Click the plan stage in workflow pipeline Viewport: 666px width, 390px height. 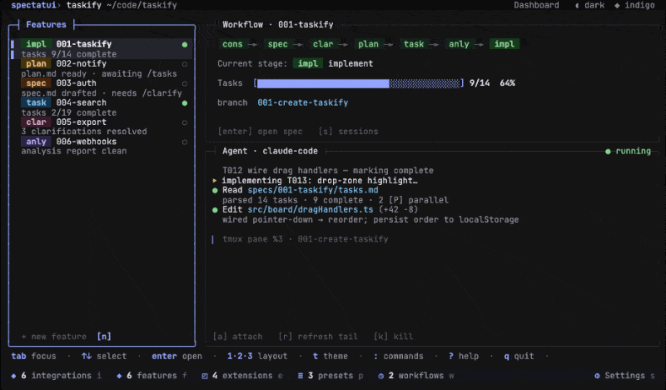[x=368, y=44]
